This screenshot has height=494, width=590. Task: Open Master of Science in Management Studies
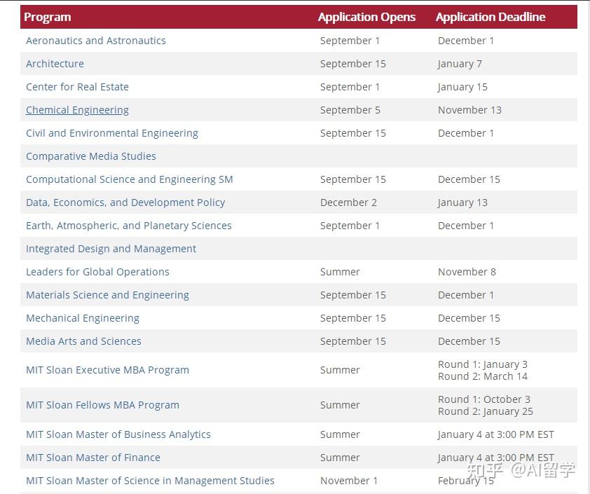150,481
